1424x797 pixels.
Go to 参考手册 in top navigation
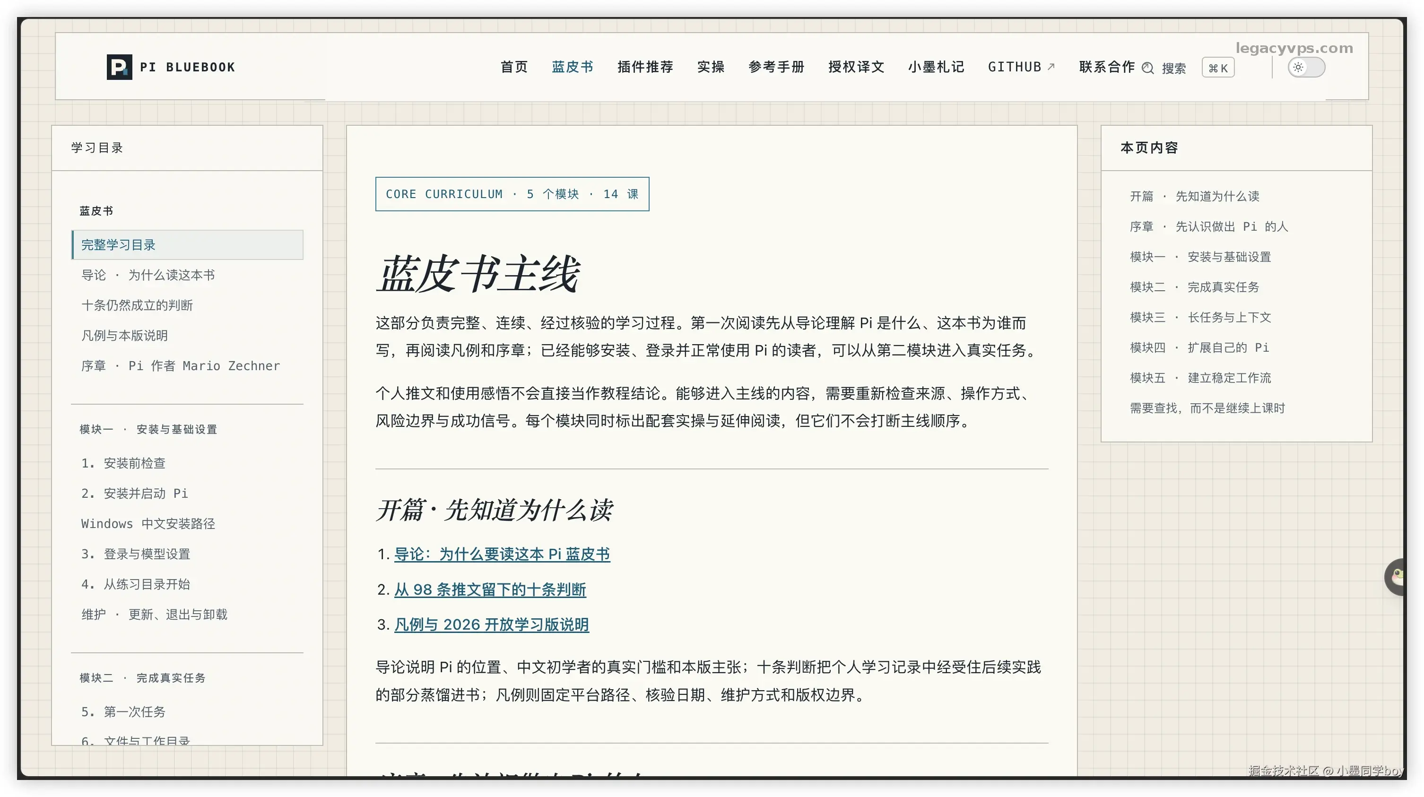pyautogui.click(x=776, y=67)
